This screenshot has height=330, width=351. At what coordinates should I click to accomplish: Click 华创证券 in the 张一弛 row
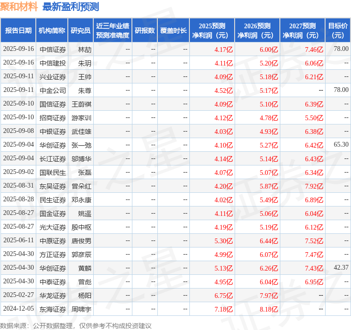coord(53,145)
